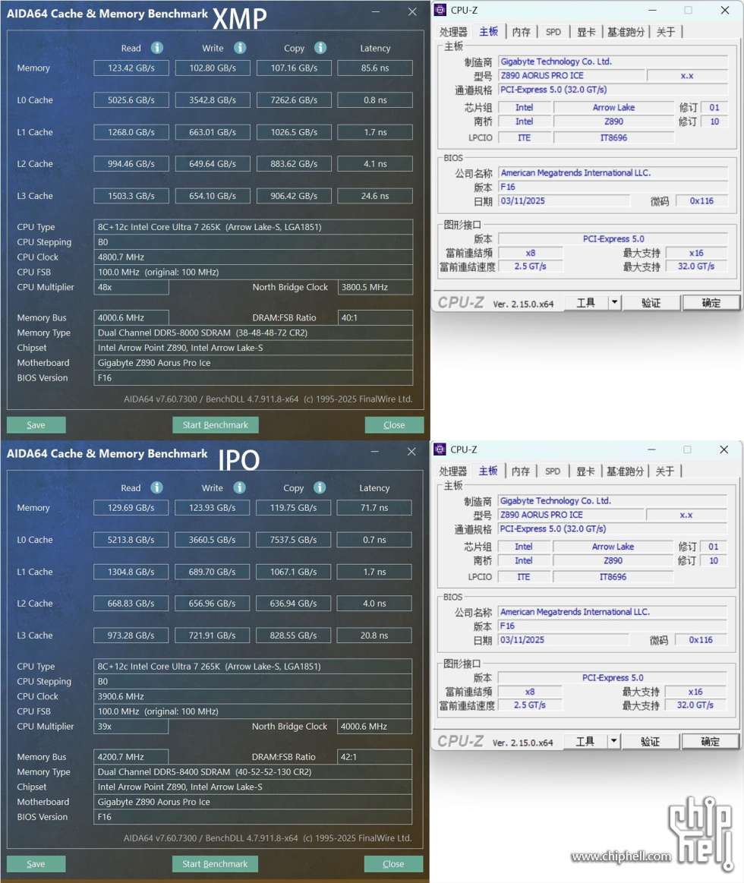This screenshot has width=744, height=883.
Task: Click L3 Cache Latency value 20.8 ns
Action: tap(374, 635)
